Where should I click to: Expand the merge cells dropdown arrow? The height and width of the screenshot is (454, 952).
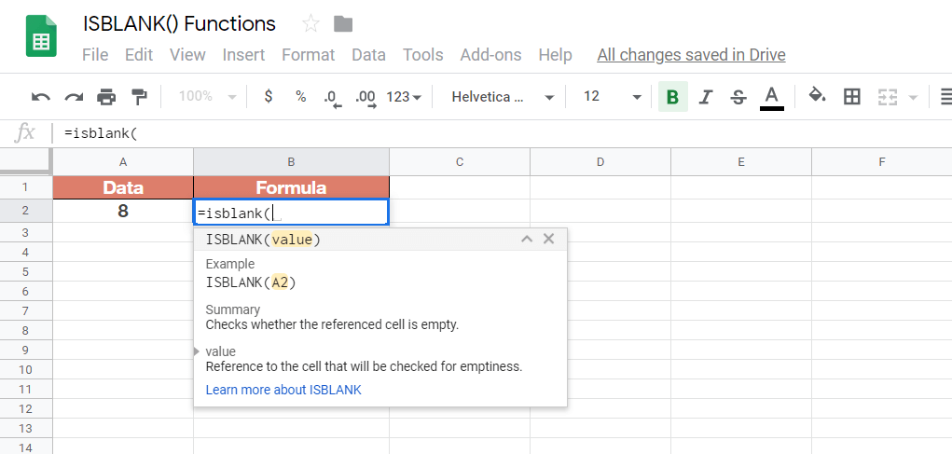click(913, 97)
